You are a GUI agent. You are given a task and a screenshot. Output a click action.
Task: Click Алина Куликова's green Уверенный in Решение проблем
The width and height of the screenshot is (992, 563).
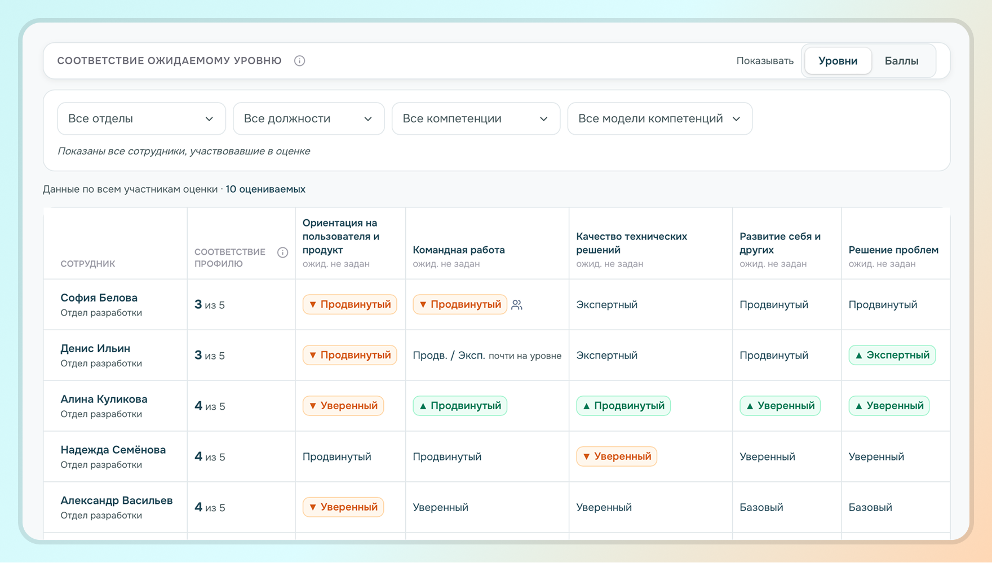click(x=889, y=406)
